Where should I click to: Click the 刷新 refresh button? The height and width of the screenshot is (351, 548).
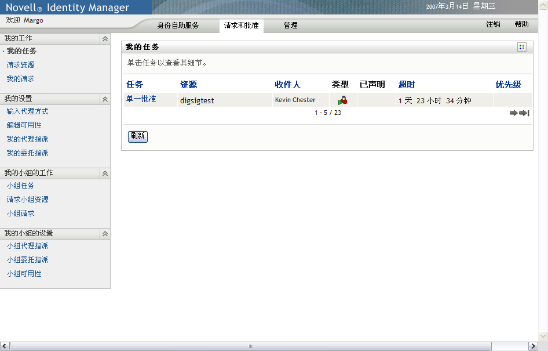click(x=138, y=136)
